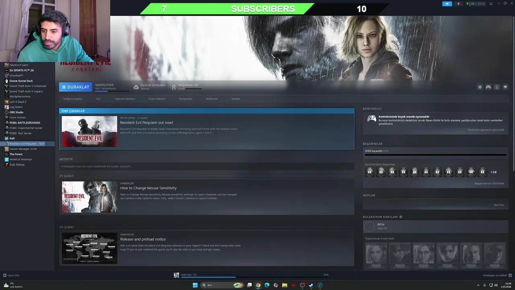Select Goose Goose Duck in library
The height and width of the screenshot is (290, 515).
(21, 81)
